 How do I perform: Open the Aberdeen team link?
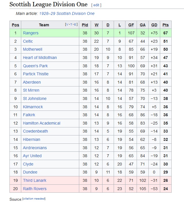(32, 82)
